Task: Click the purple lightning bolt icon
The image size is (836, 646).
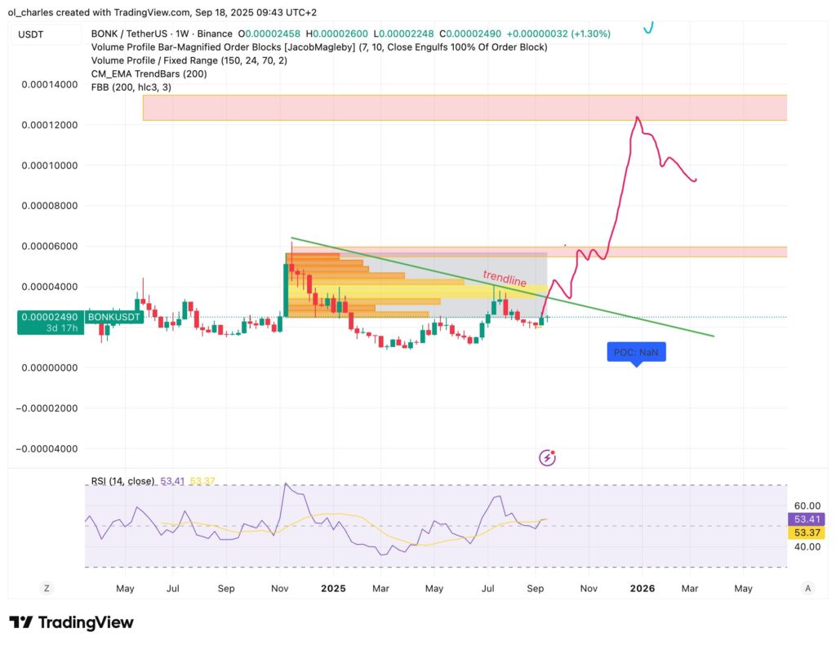Action: pos(548,457)
